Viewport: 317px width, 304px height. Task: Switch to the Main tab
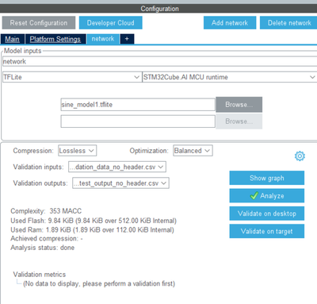(13, 39)
